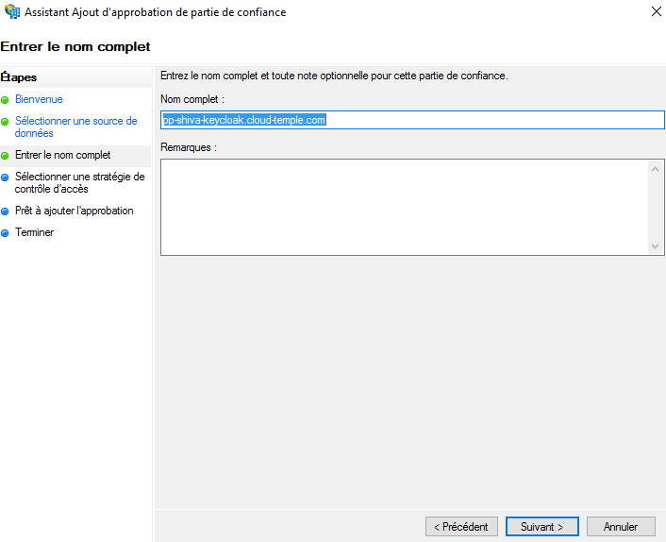Click the green bullet next to Sélectionner une source de données
Screen dimensions: 666x542
pyautogui.click(x=6, y=122)
